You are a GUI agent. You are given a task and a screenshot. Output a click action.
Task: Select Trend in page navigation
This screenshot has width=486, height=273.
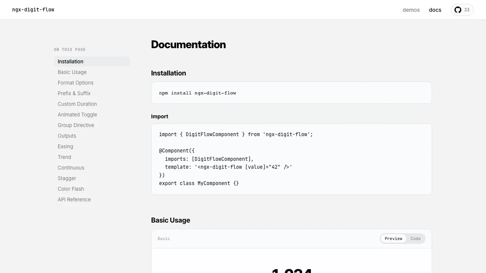pyautogui.click(x=92, y=157)
